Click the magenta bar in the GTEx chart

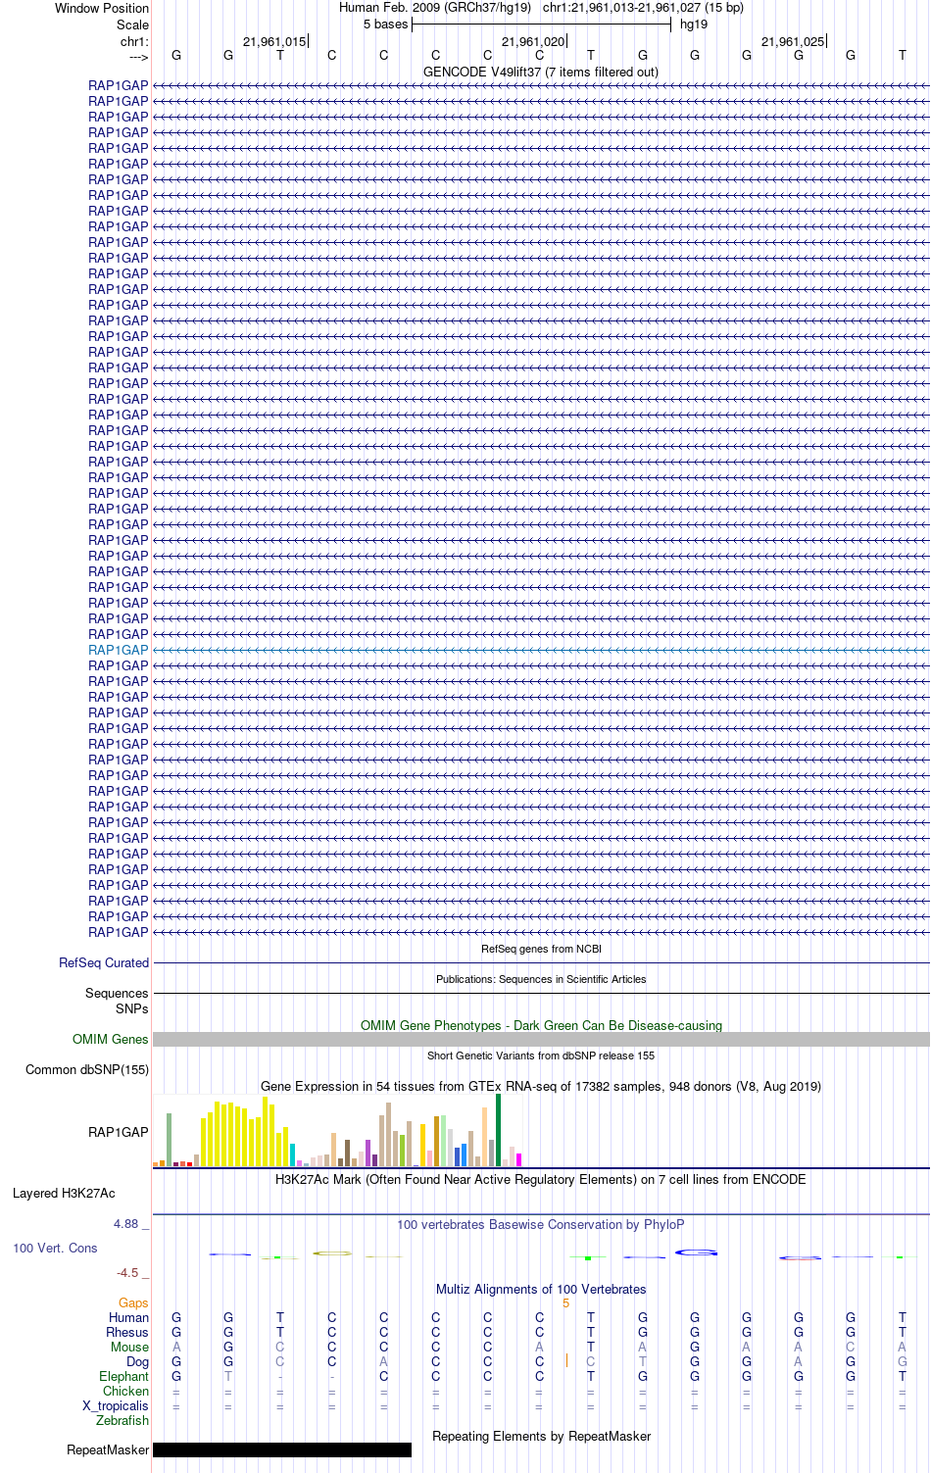tap(518, 1160)
